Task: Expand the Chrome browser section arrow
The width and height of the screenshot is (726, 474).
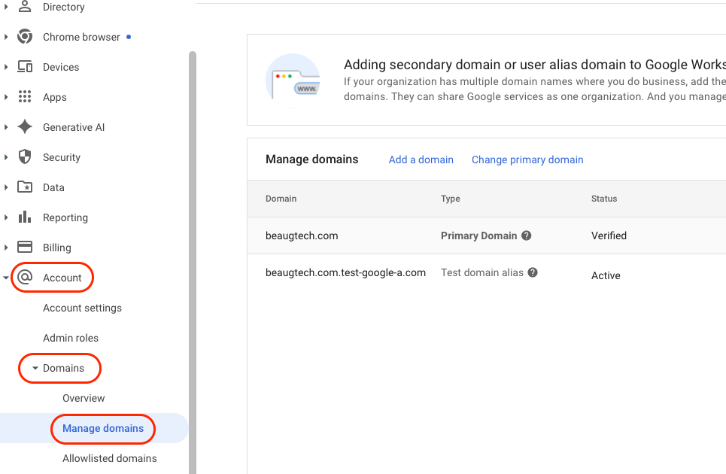Action: click(6, 37)
